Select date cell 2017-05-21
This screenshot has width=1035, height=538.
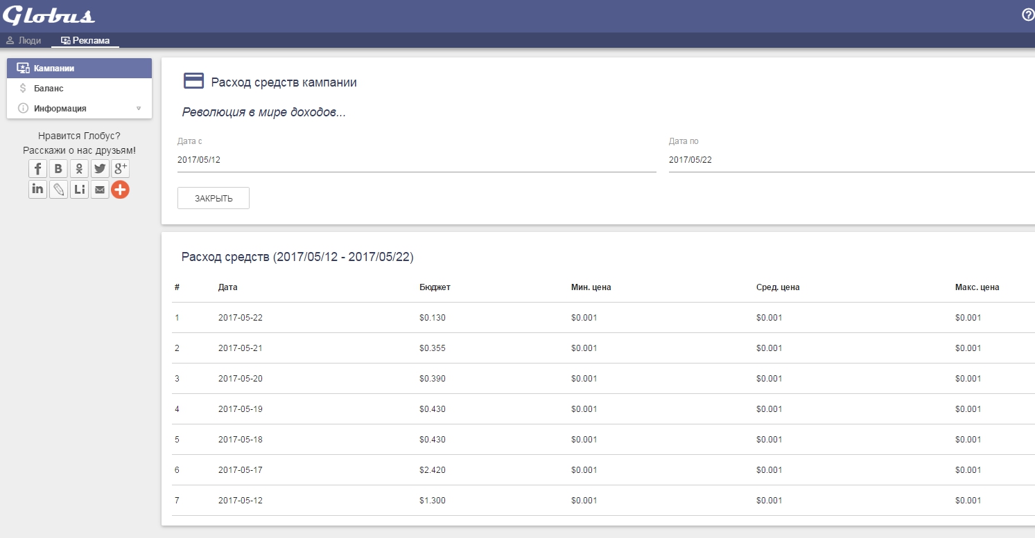[241, 348]
